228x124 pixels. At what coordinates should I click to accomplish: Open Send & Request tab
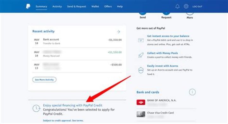pos(77,6)
